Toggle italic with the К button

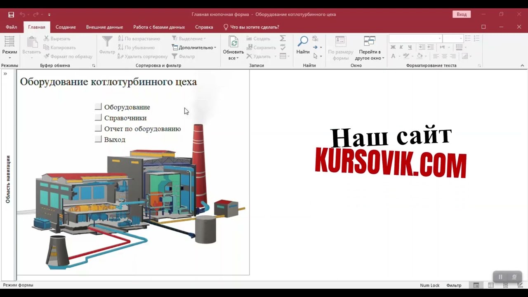(401, 47)
